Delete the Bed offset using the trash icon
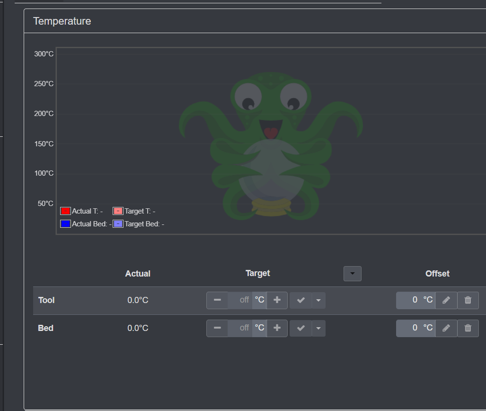Viewport: 486px width, 411px height. coord(468,328)
